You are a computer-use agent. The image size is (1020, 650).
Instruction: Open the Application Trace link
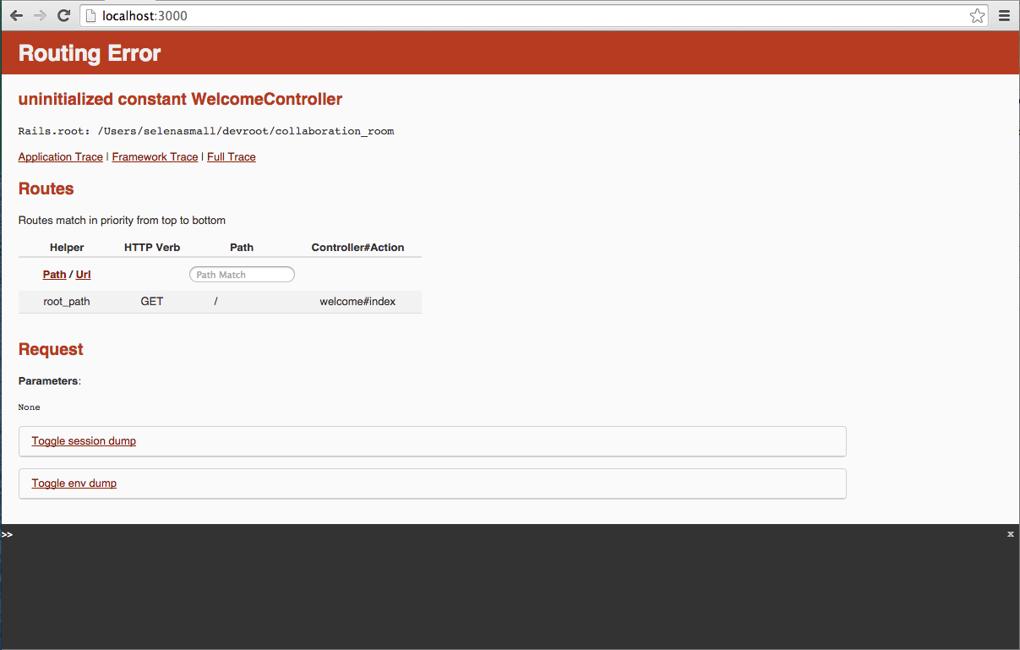[x=61, y=157]
